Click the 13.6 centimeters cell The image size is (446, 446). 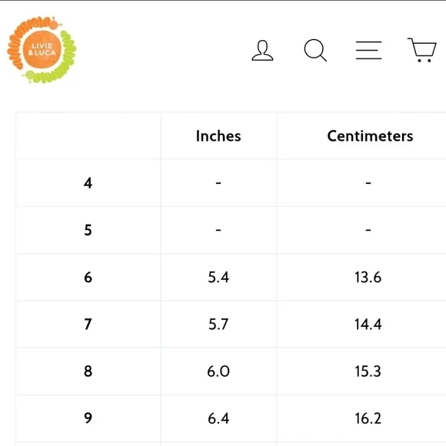[x=368, y=278]
